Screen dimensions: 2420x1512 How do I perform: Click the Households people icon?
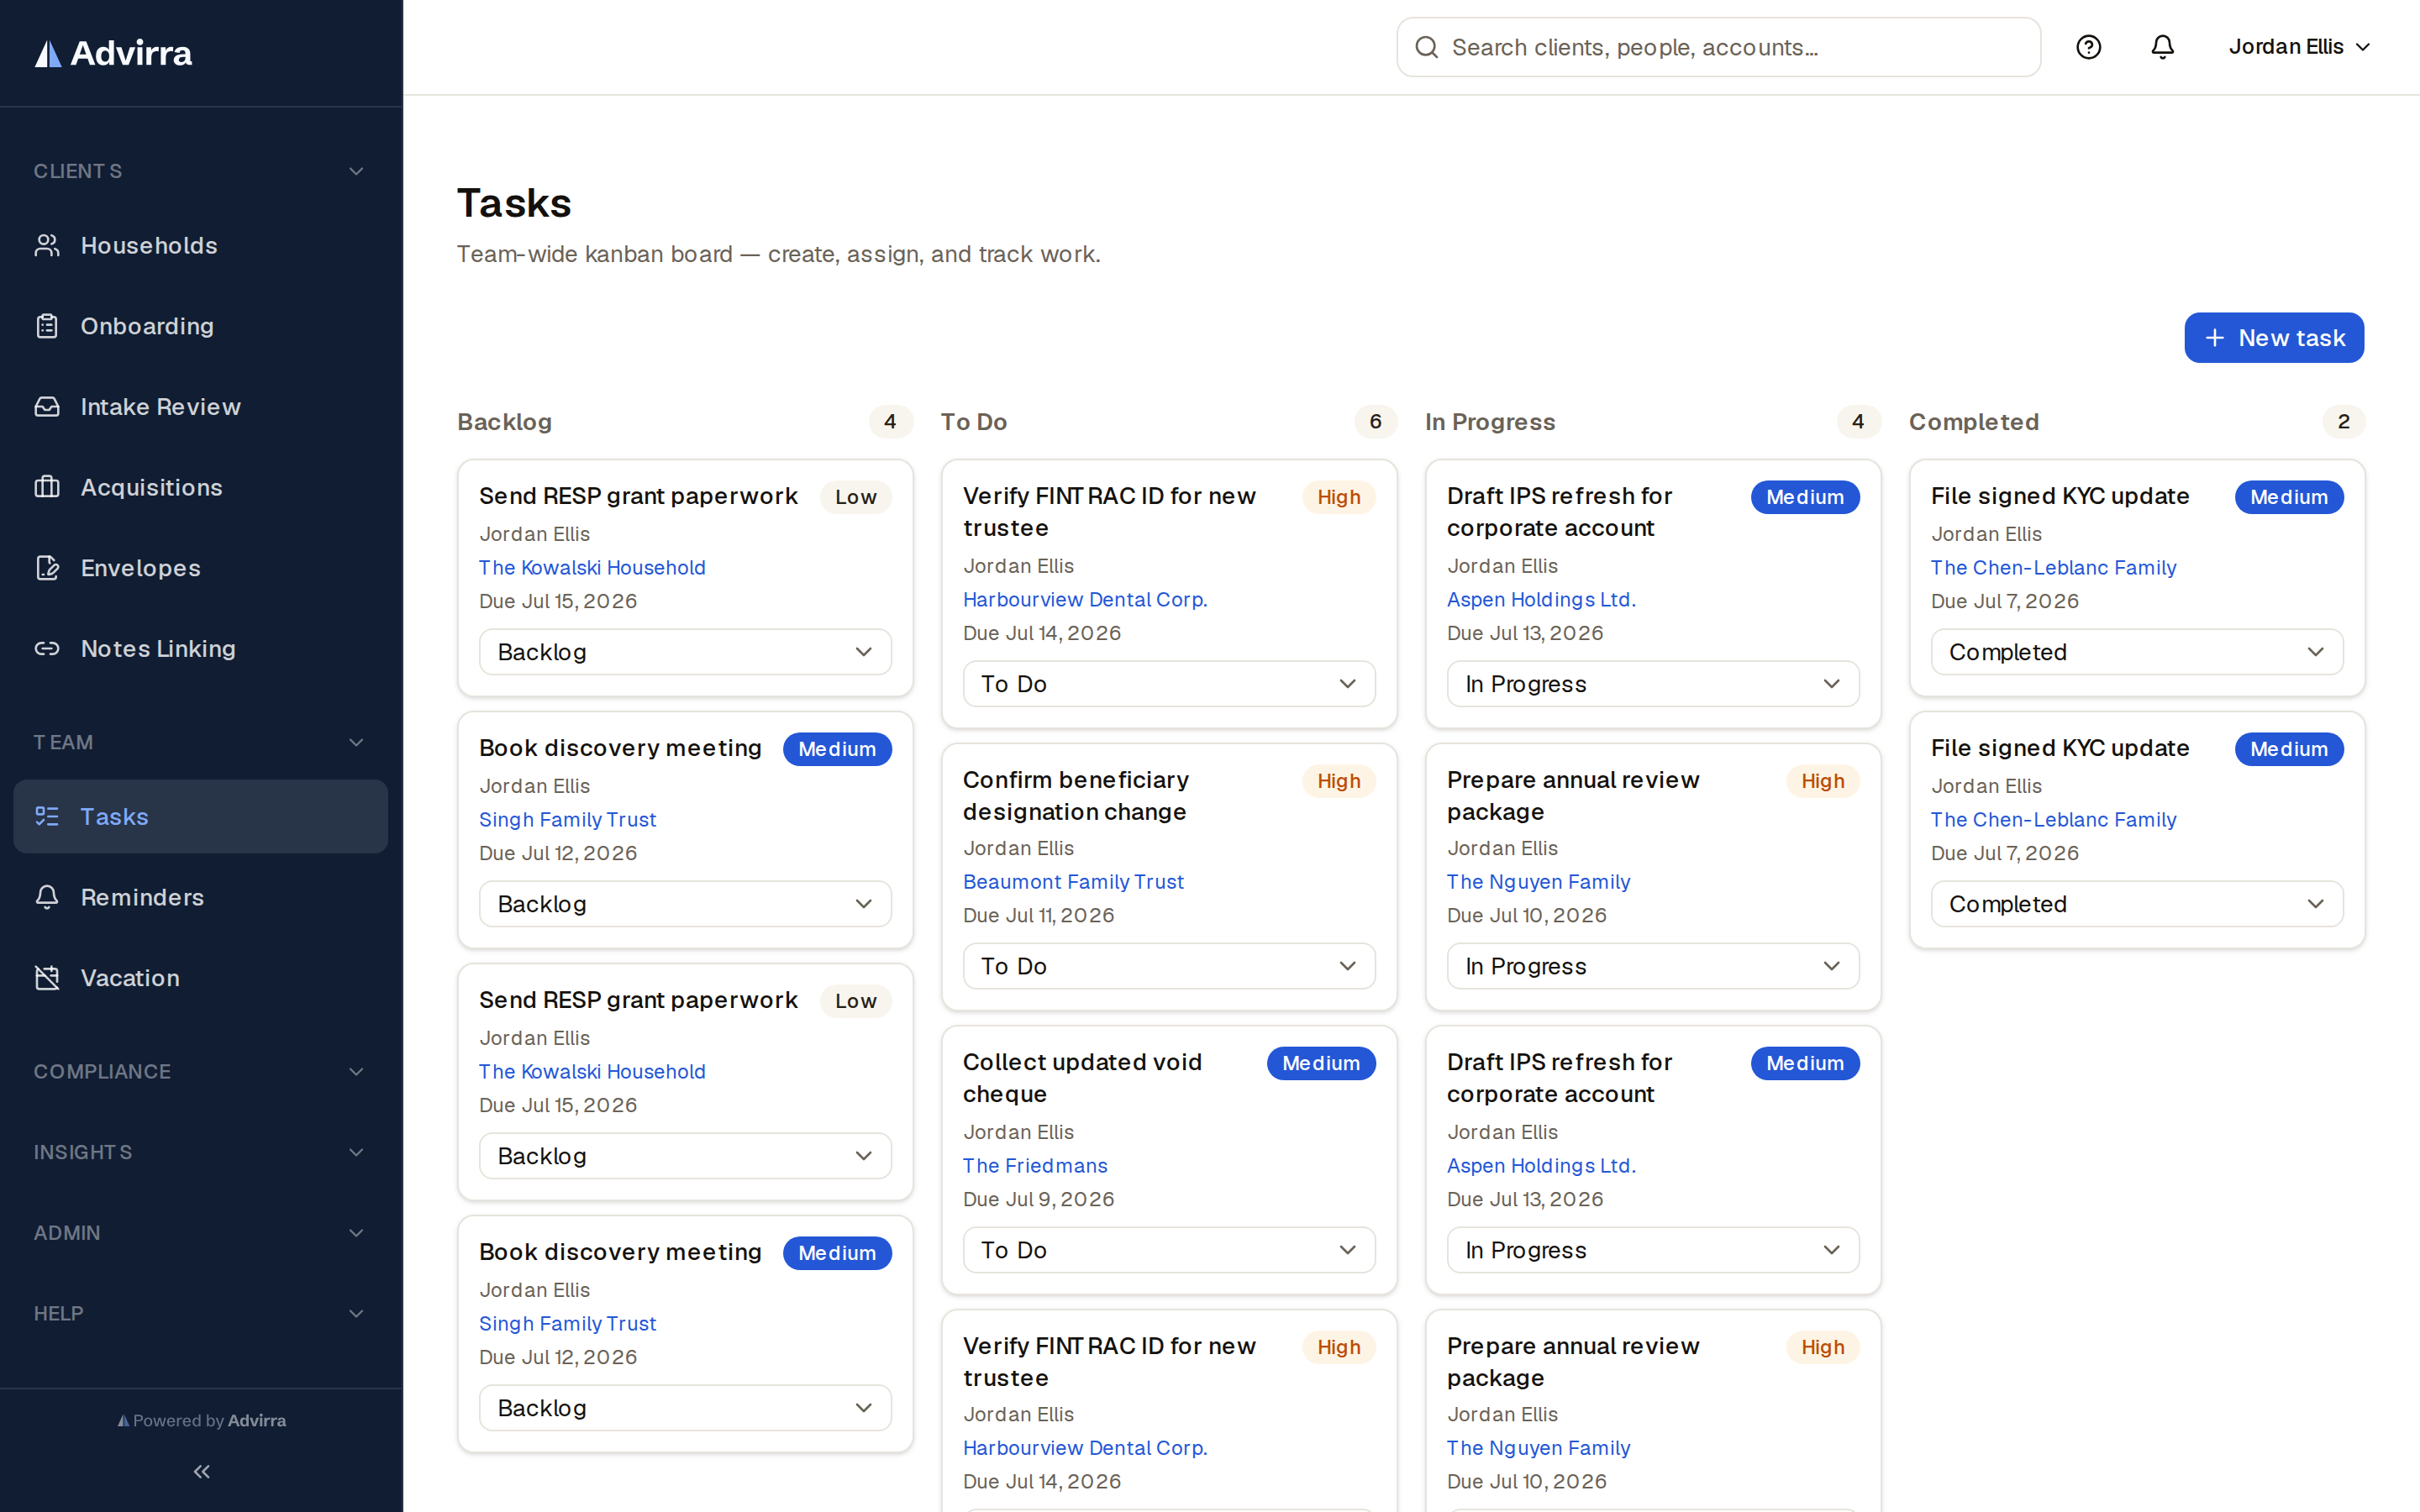pos(47,245)
